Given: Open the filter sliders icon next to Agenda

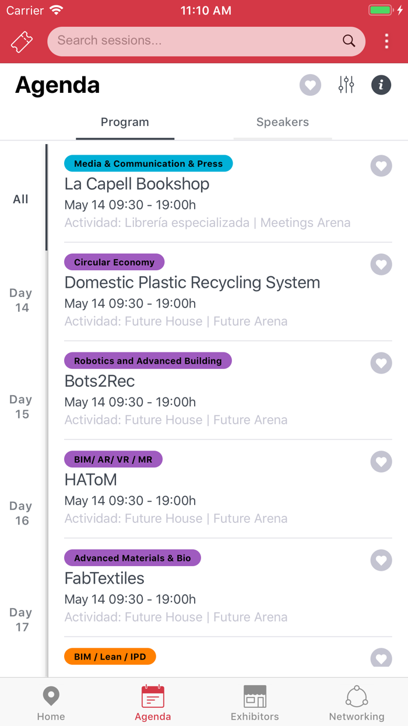Looking at the screenshot, I should point(346,85).
